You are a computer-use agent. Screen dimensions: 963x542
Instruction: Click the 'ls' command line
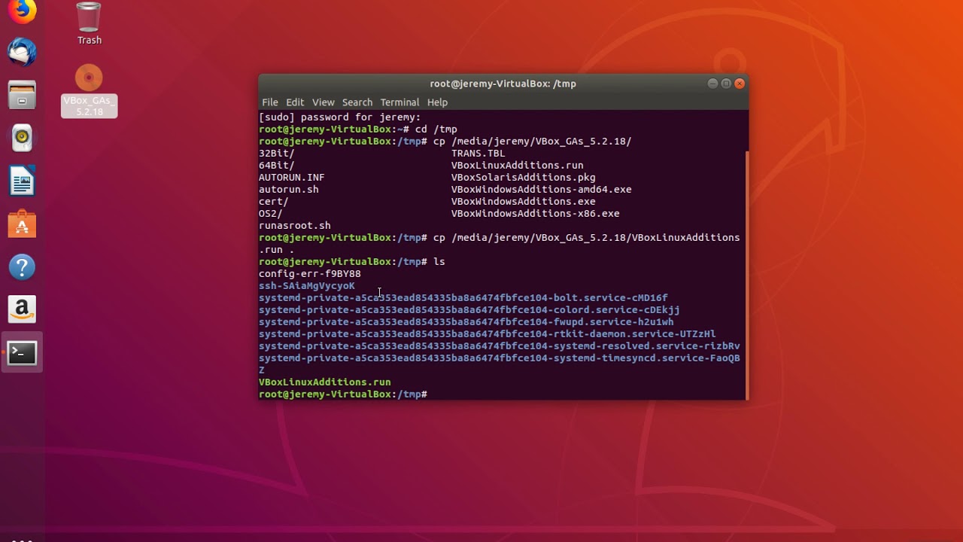(x=352, y=262)
